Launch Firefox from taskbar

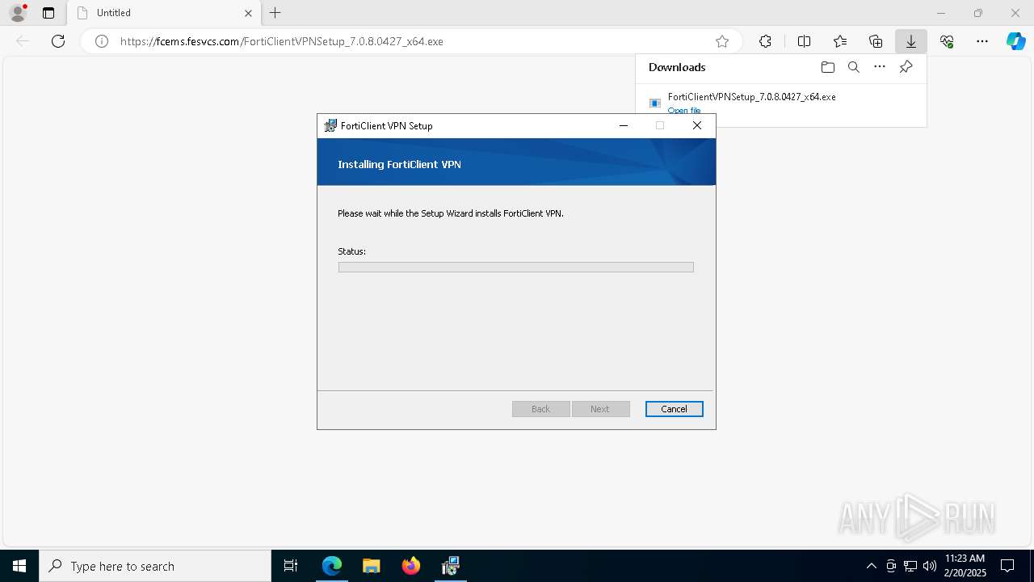click(x=411, y=566)
